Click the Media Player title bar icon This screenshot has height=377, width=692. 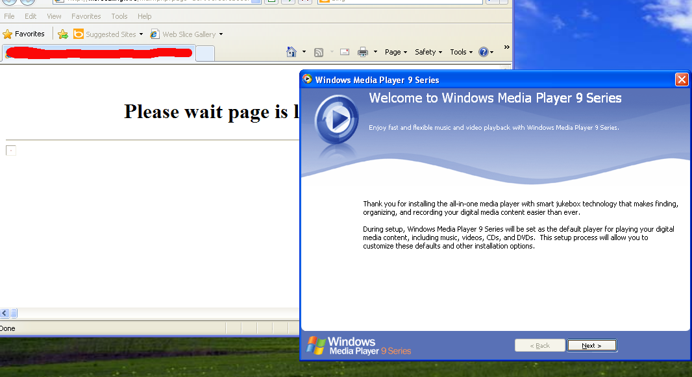pos(307,79)
